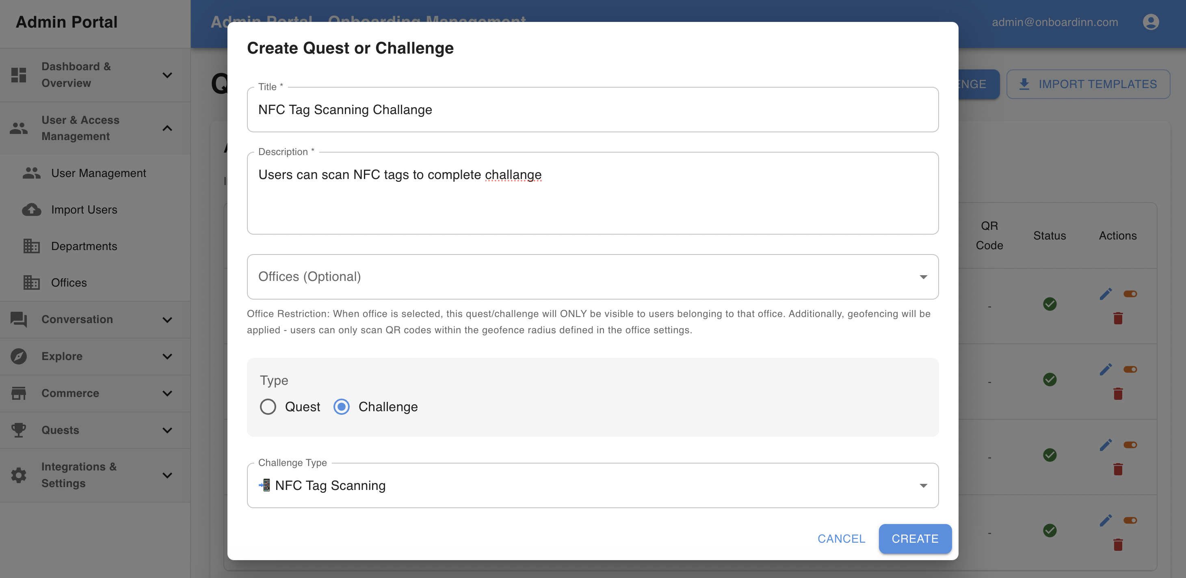This screenshot has height=578, width=1186.
Task: Toggle the orange status switch in first row
Action: [1130, 294]
